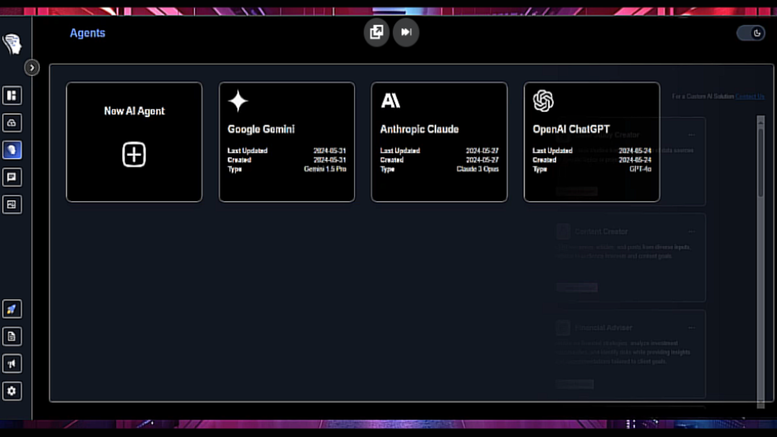Click the Anthropic A\ logo
Image resolution: width=777 pixels, height=437 pixels.
click(x=390, y=101)
